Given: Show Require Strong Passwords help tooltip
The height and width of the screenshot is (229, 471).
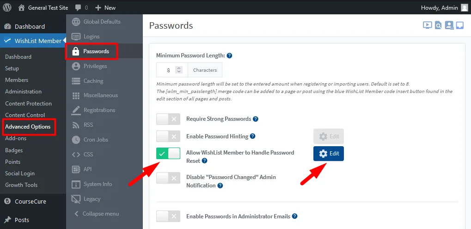Looking at the screenshot, I should tap(256, 119).
